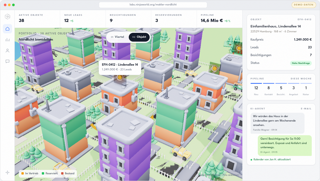Select the Notar pipeline stage with 1
This screenshot has width=320, height=181.
pos(306,89)
